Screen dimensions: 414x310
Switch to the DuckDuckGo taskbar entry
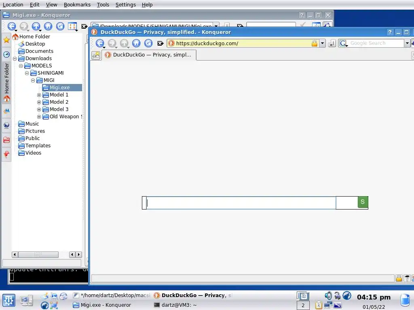(193, 295)
